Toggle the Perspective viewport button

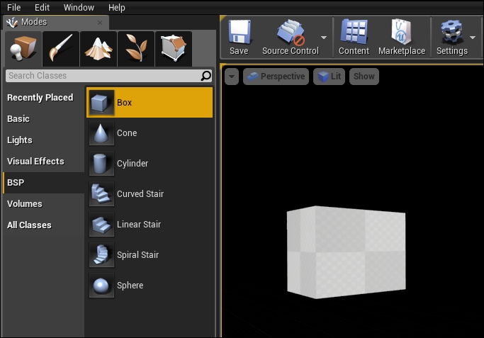click(x=276, y=77)
